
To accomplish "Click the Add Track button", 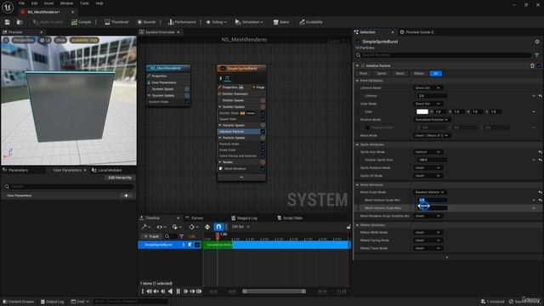I will pos(151,236).
